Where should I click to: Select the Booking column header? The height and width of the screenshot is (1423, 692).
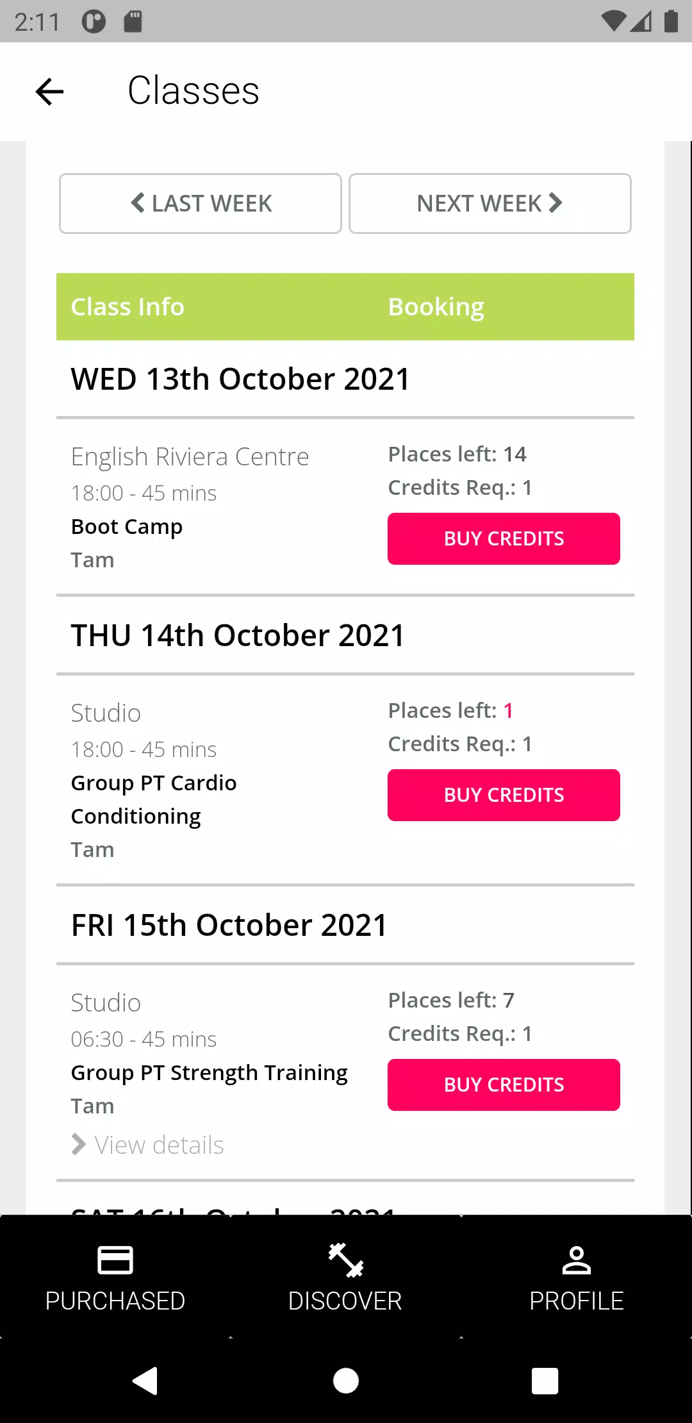point(436,307)
